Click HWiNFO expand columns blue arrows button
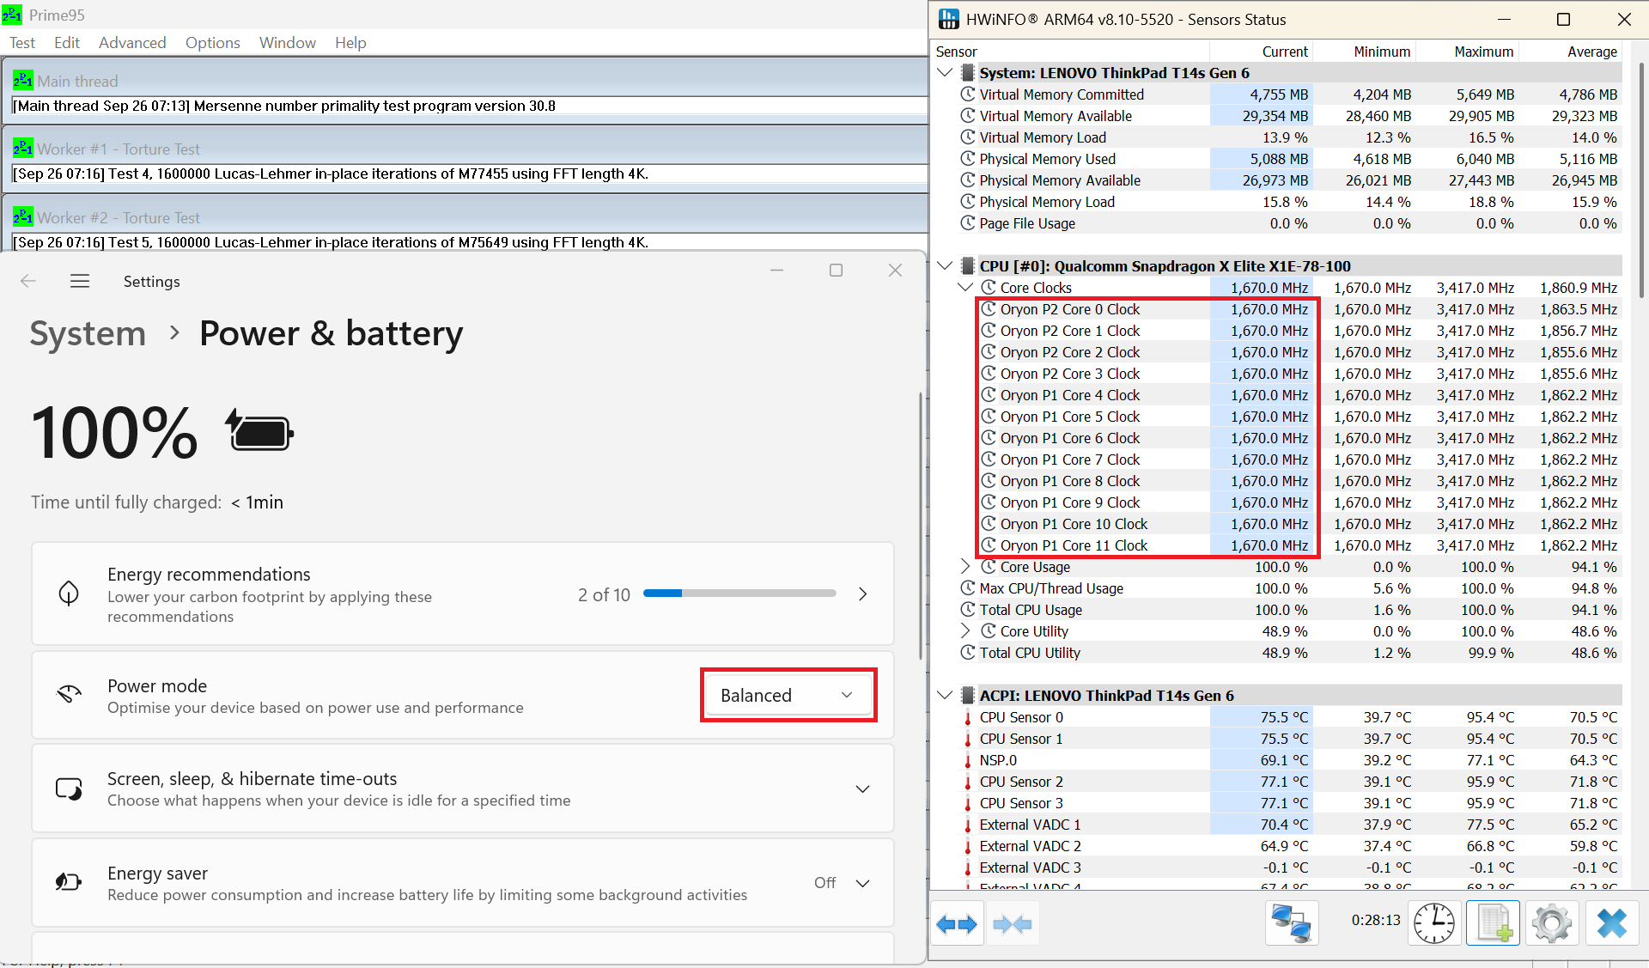Image resolution: width=1649 pixels, height=968 pixels. [957, 924]
